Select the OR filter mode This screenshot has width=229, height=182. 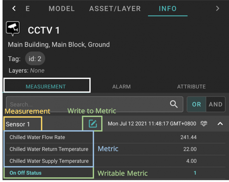click(196, 104)
